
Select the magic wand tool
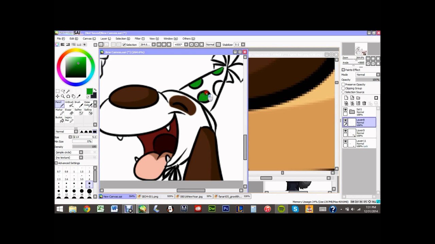68,91
